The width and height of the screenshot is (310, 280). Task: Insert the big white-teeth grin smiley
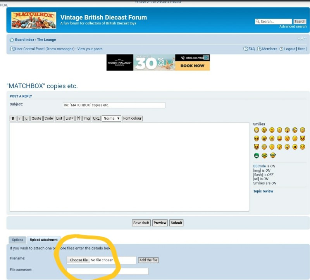point(257,130)
